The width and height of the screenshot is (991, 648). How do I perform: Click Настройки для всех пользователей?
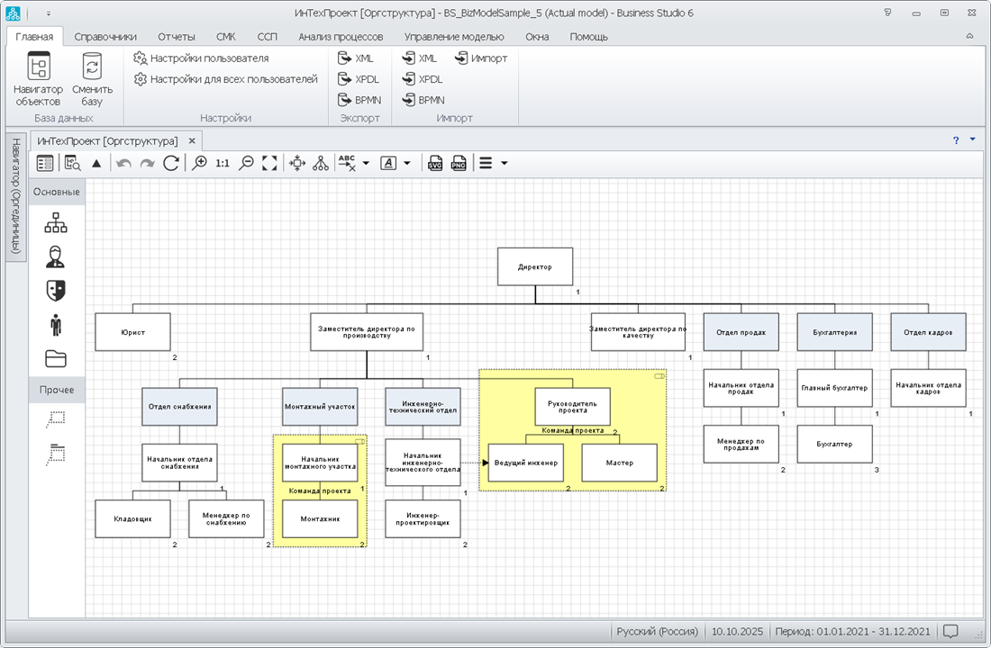pos(233,79)
